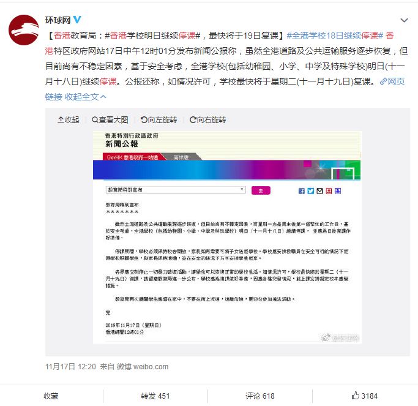Click 转发 451 to repost
The width and height of the screenshot is (418, 406).
155,396
